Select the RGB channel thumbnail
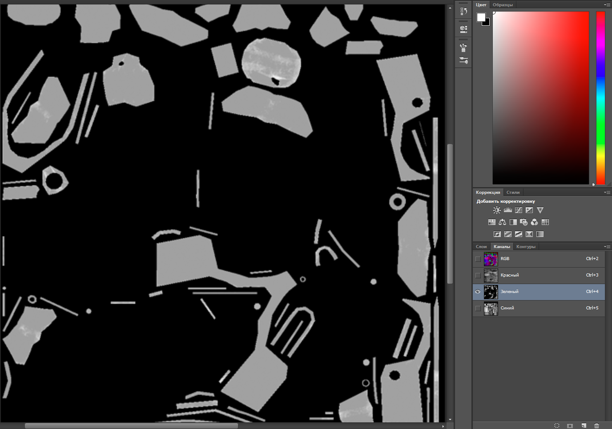 pos(491,259)
